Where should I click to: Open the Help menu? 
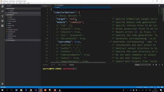pos(28,3)
